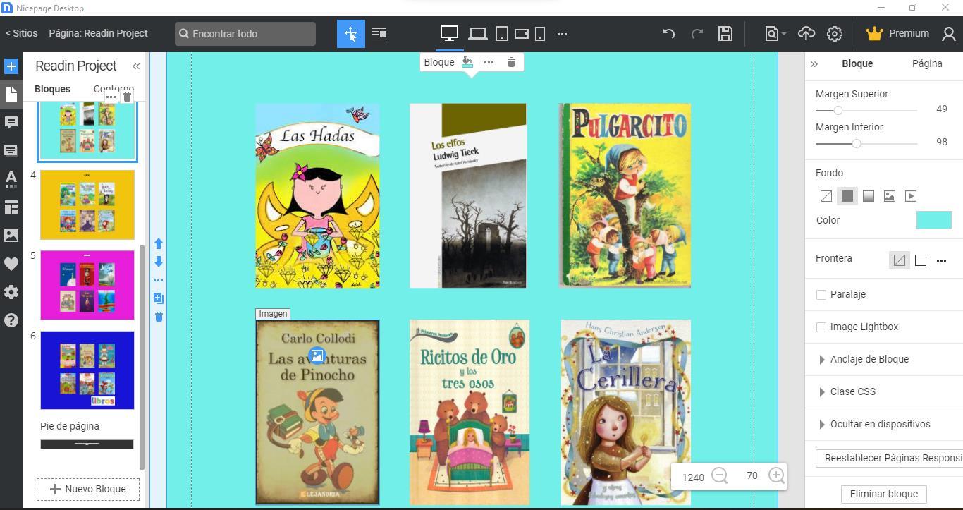Switch to tablet landscape view mode
963x510 pixels.
[522, 34]
